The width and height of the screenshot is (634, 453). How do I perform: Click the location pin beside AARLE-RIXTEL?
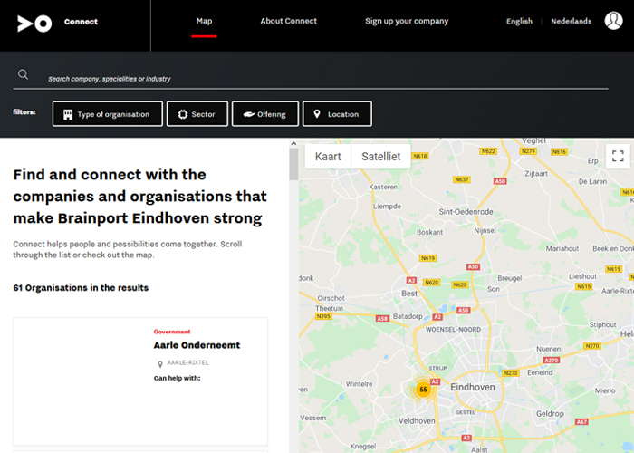[160, 364]
